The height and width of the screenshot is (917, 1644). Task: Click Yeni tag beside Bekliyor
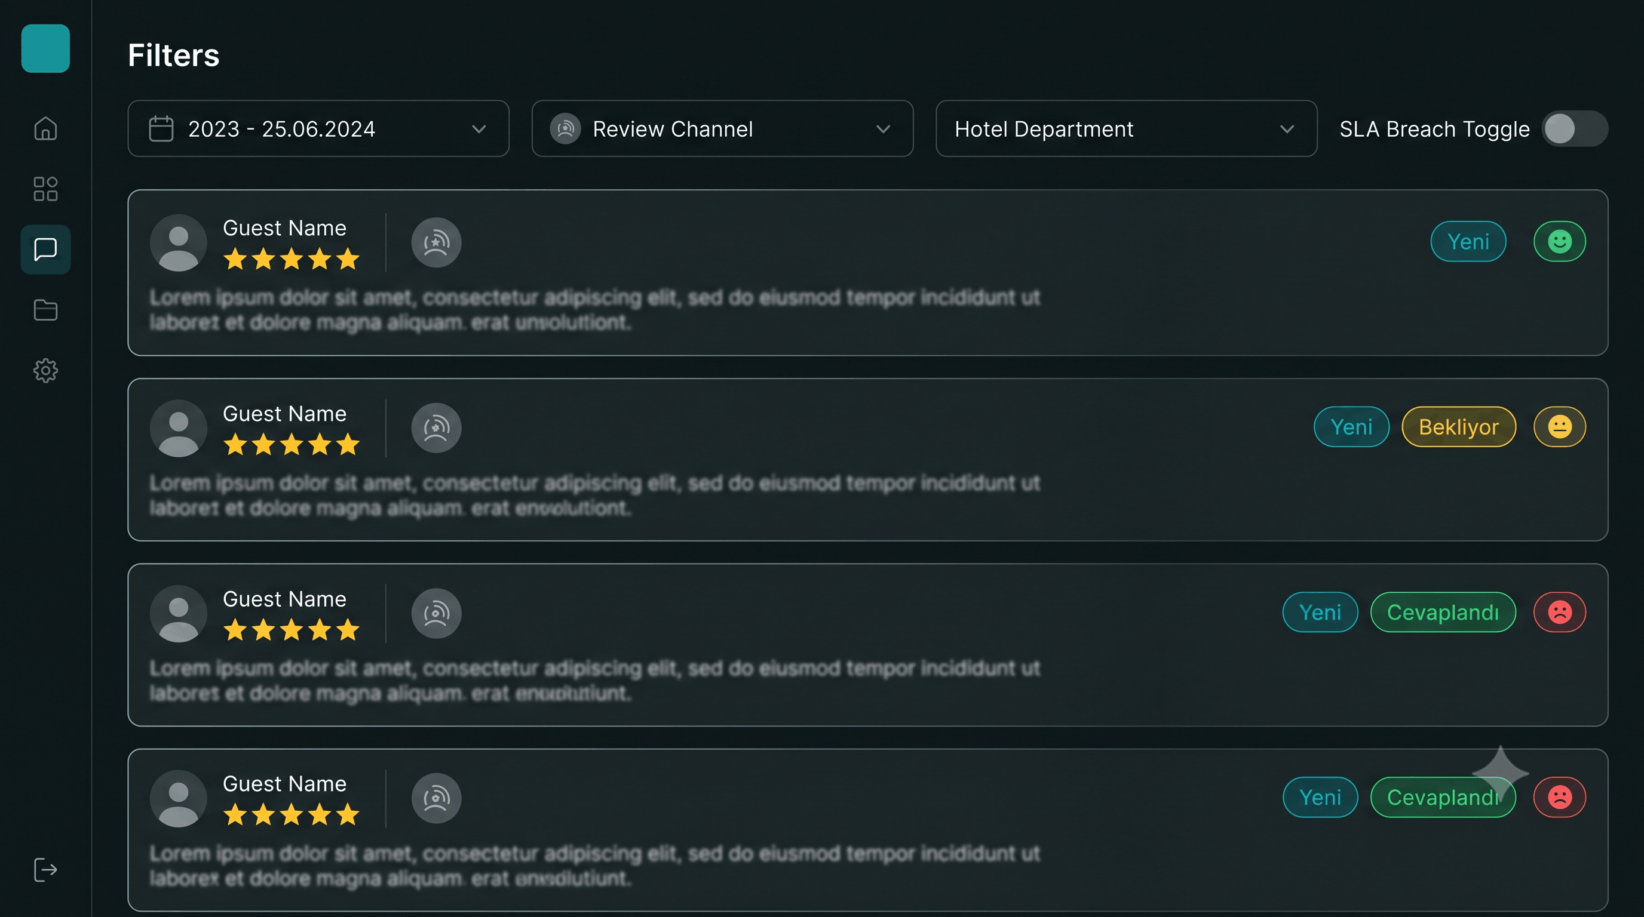click(1352, 427)
